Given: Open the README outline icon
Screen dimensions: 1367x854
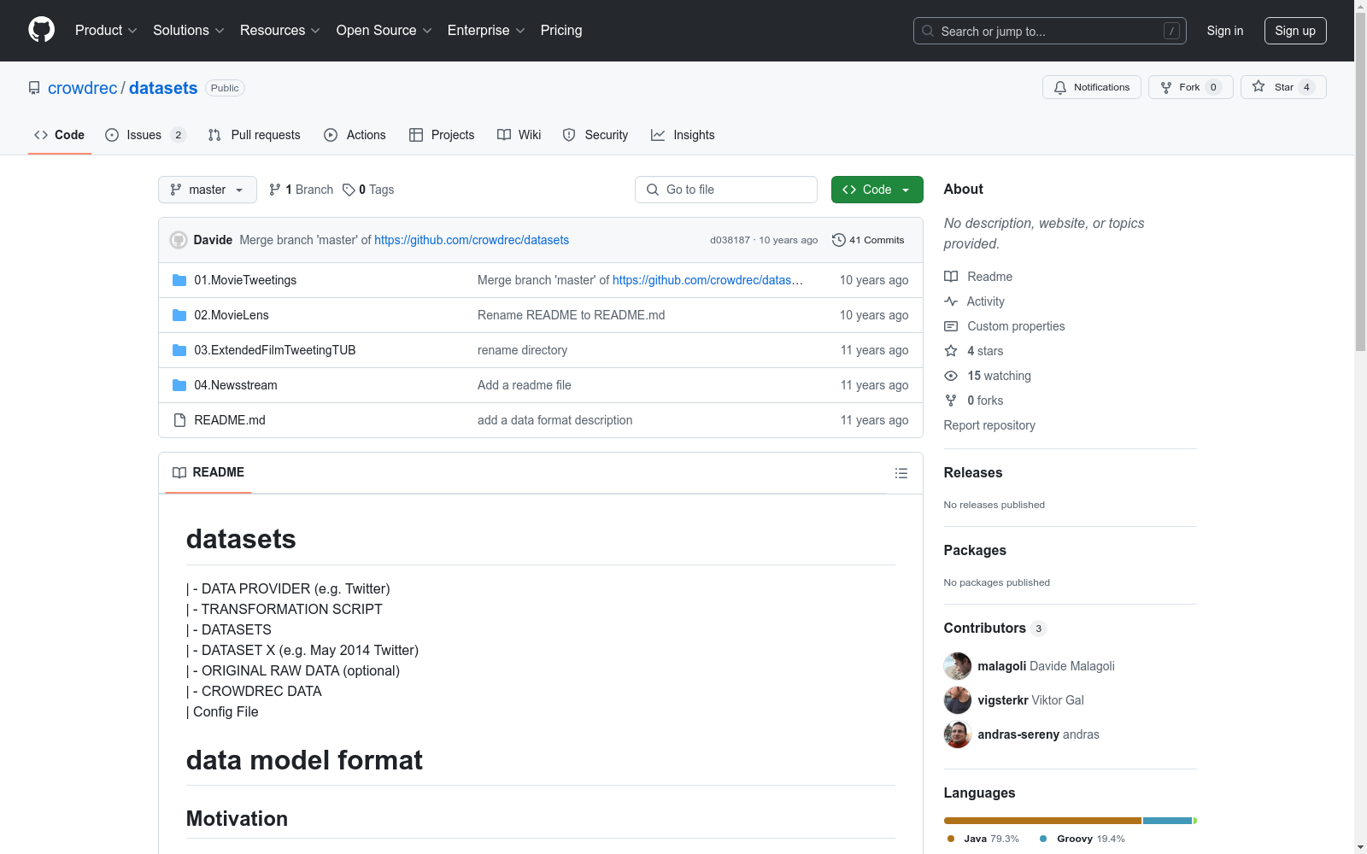Looking at the screenshot, I should pos(901,473).
